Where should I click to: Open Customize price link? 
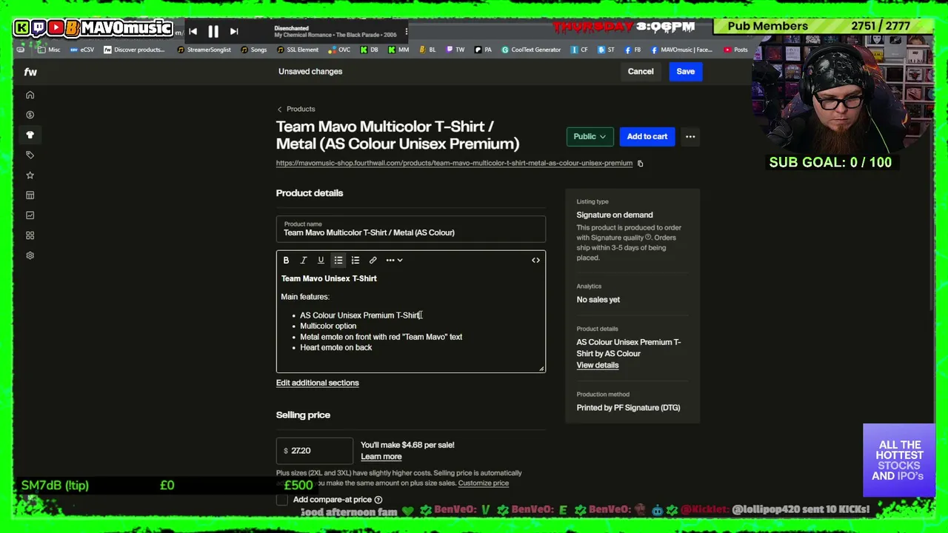(x=484, y=483)
